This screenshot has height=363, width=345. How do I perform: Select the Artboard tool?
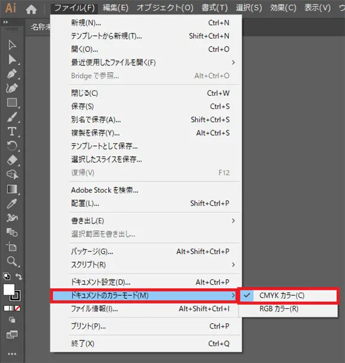(11, 246)
